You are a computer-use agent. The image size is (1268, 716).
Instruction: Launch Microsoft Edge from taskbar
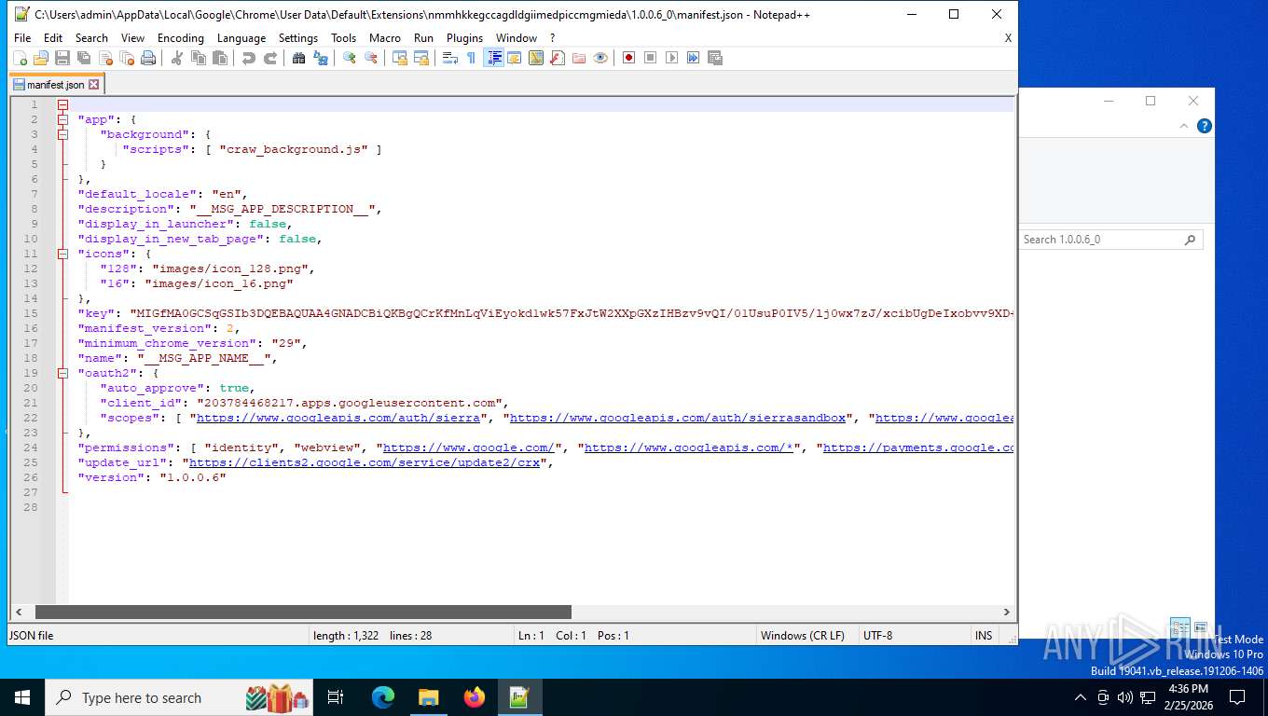pos(382,697)
